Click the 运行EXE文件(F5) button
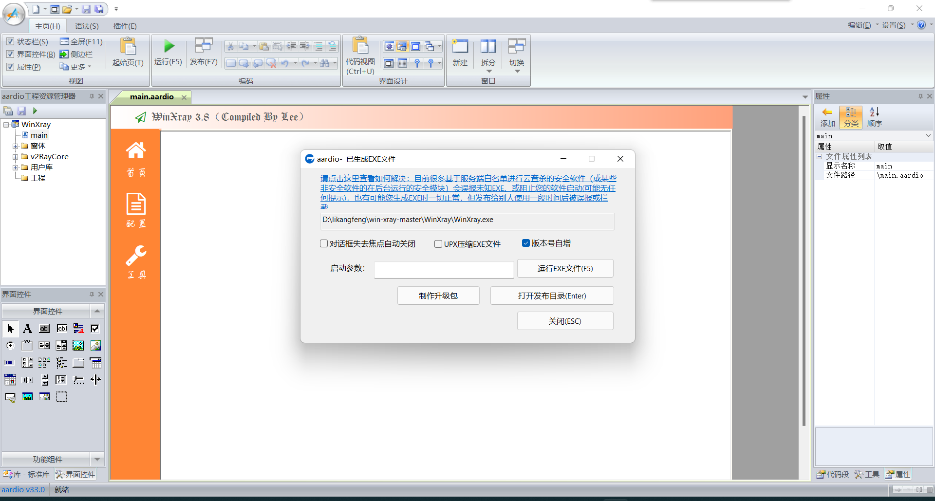 pos(565,268)
